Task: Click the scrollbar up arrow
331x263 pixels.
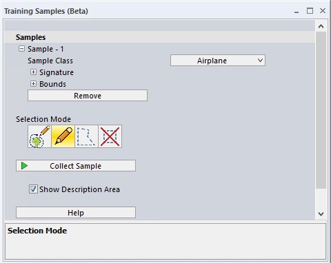Action: [321, 26]
